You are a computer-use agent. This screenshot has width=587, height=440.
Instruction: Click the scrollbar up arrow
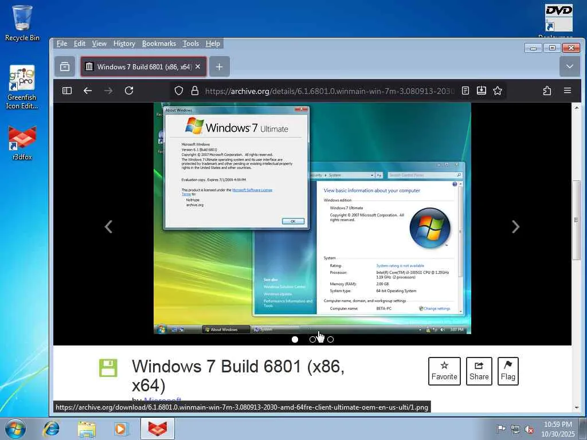pos(576,108)
